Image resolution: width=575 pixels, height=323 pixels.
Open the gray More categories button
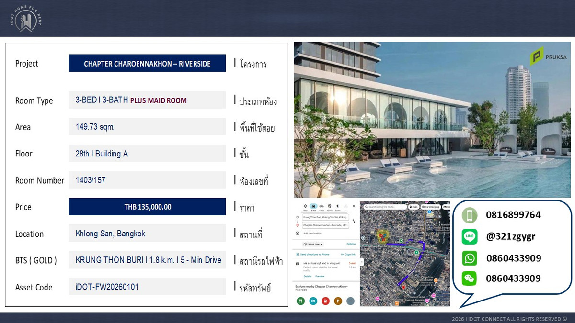[351, 301]
